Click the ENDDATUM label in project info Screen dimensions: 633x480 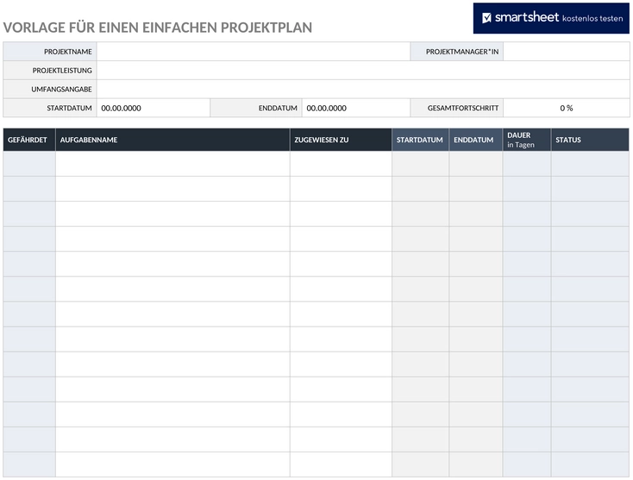pyautogui.click(x=278, y=108)
